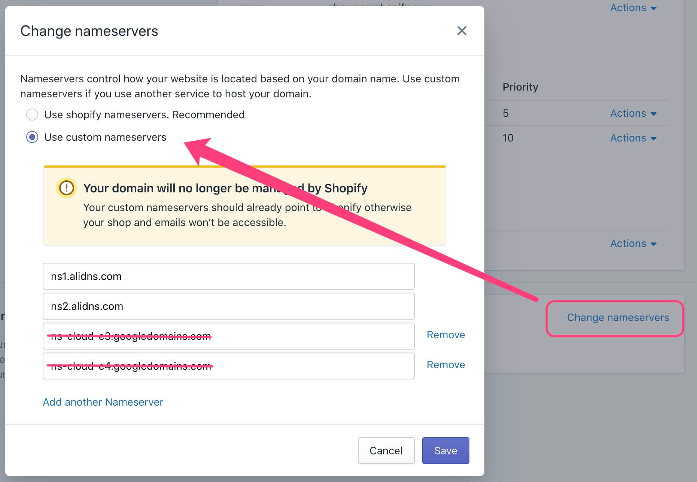
Task: Remove the ns-cloud-e4 nameserver
Action: point(446,364)
